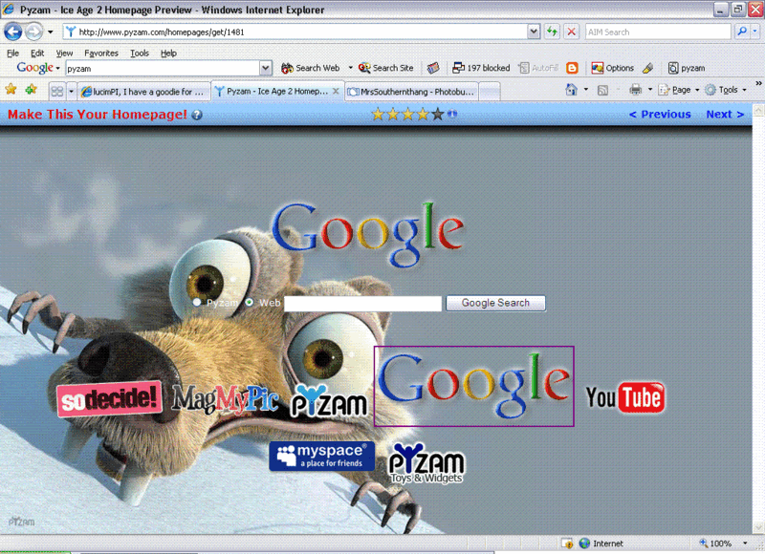
Task: Open the Tools command bar menu
Action: (x=726, y=90)
